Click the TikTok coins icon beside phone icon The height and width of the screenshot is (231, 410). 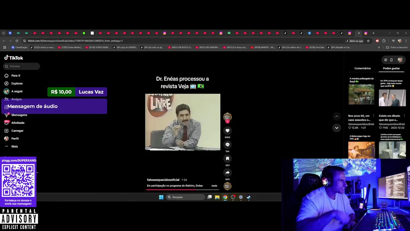coord(386,60)
